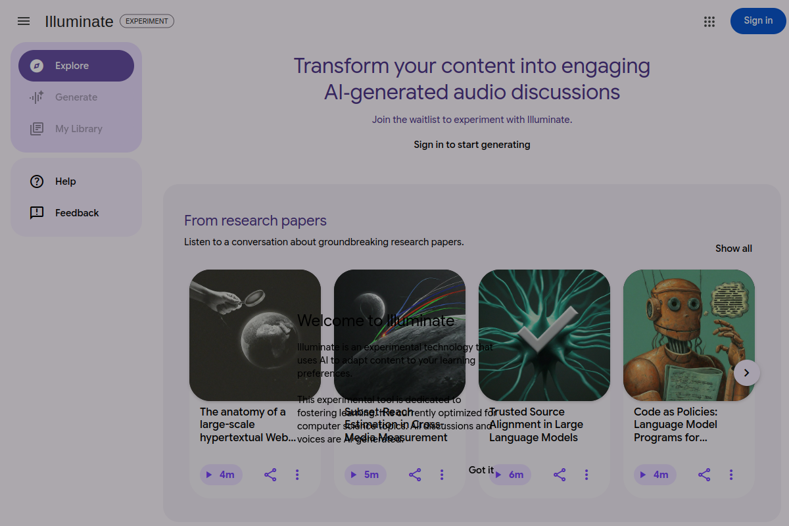Open the green neural checkmark thumbnail
789x526 pixels.
tap(544, 335)
